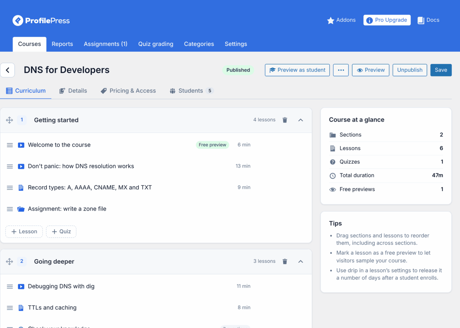Click document icon of TTLs and caching

[x=21, y=308]
